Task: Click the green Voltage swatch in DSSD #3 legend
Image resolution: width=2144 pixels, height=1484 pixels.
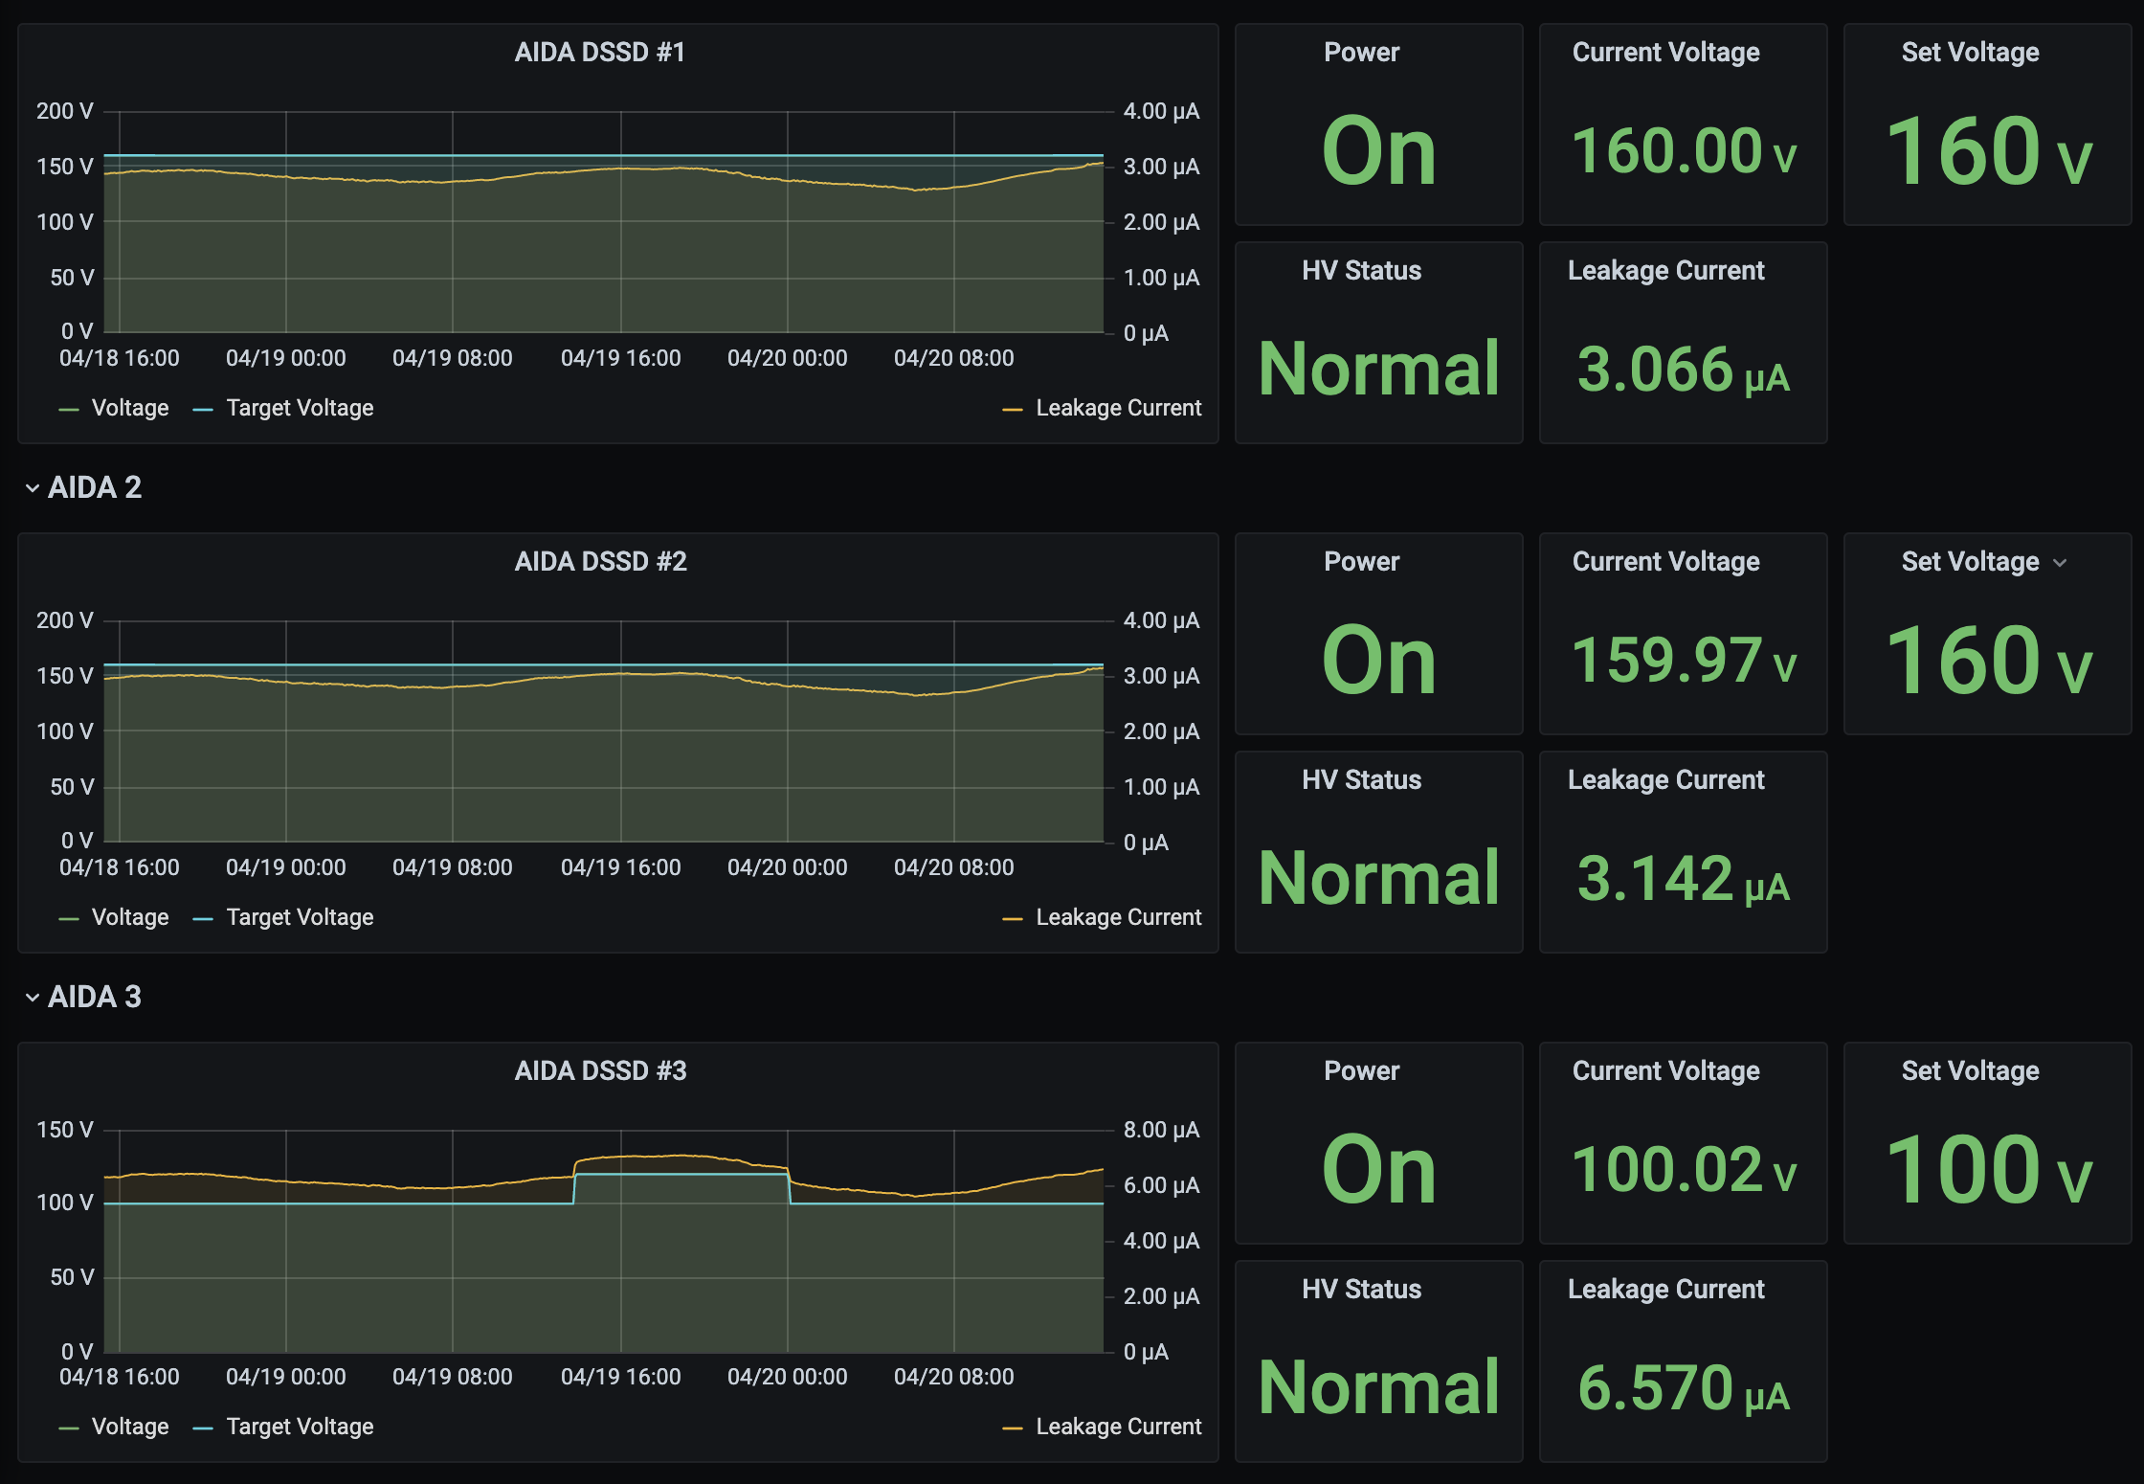Action: [x=68, y=1428]
